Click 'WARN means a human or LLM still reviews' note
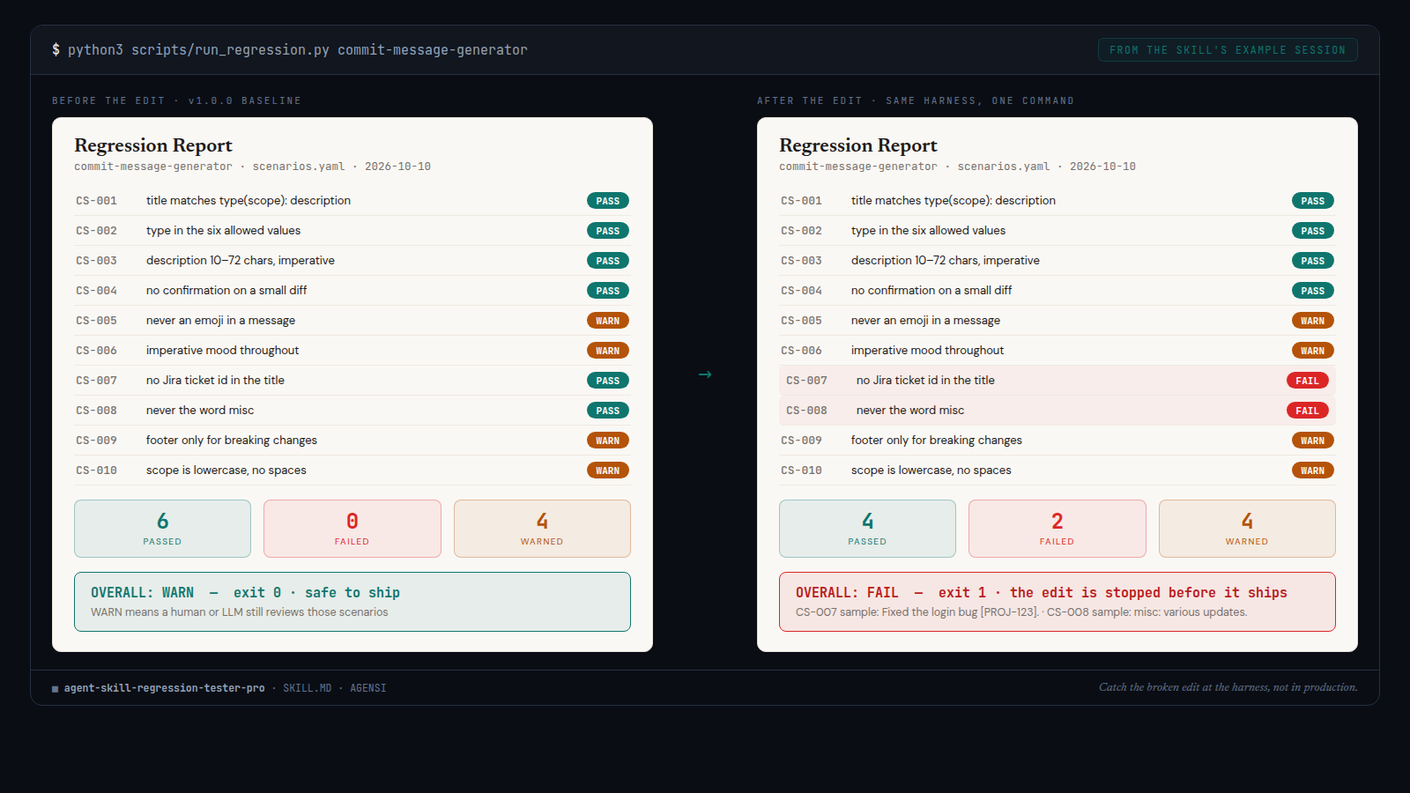1410x793 pixels. (x=239, y=612)
